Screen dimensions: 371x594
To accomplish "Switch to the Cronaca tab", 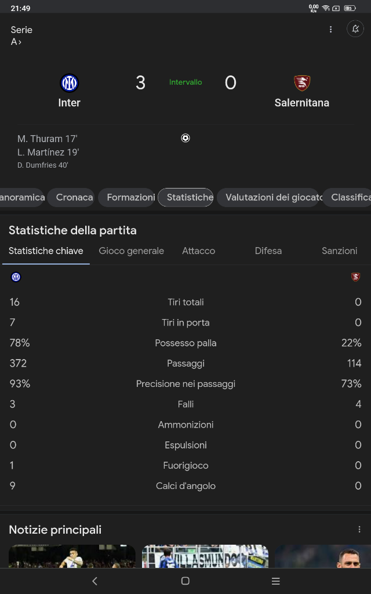I will point(74,197).
